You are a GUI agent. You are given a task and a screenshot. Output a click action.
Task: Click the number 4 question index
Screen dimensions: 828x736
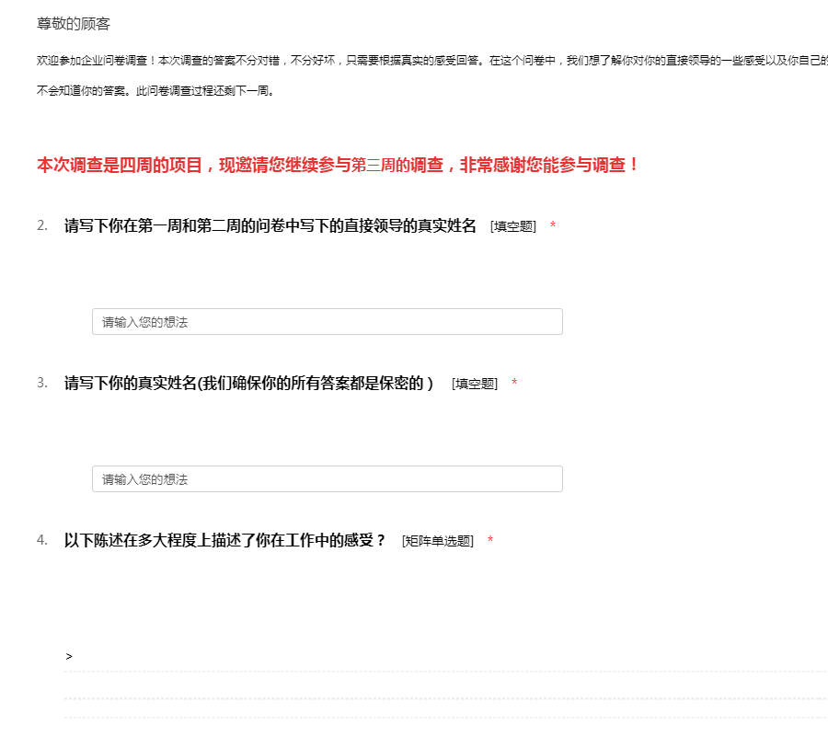(x=42, y=541)
